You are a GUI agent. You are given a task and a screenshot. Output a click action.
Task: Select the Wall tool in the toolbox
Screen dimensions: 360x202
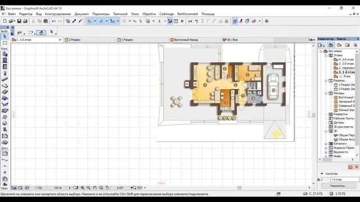(4, 54)
